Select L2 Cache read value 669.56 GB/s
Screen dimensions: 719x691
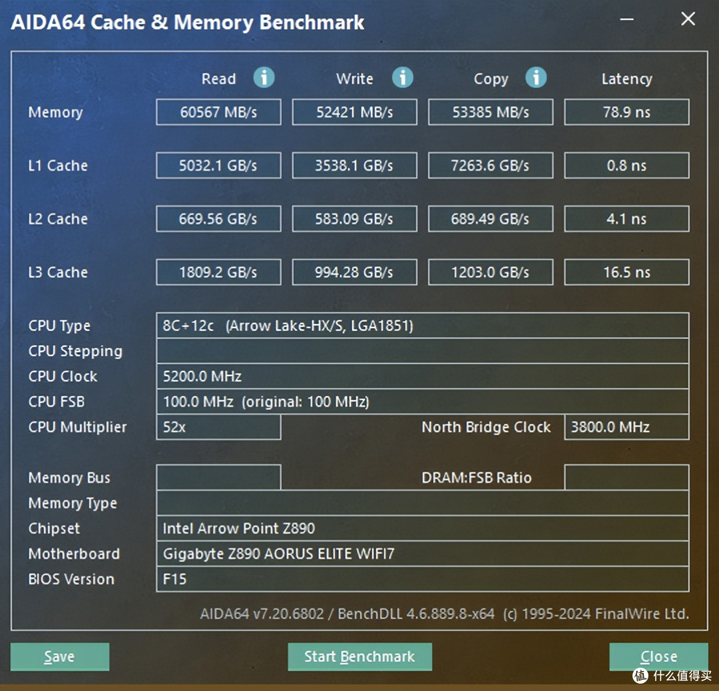coord(218,219)
